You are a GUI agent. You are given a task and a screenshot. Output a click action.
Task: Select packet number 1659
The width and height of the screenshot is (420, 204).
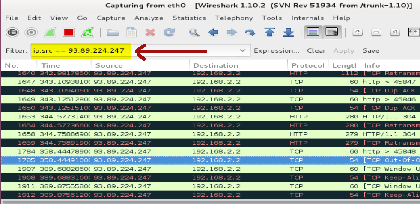[210, 143]
